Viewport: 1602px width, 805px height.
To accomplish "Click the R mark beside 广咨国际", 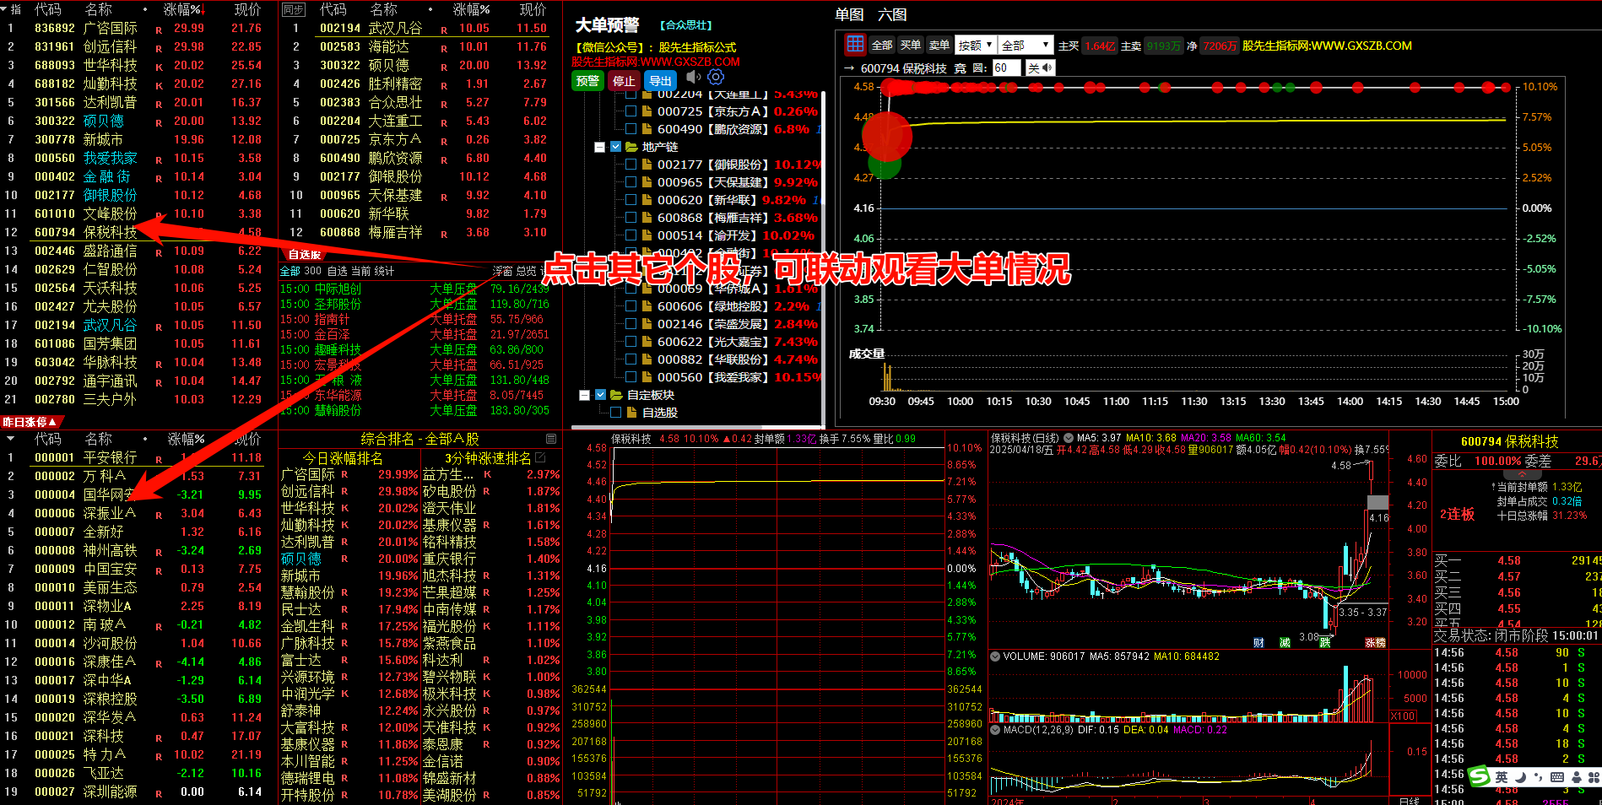I will pos(159,30).
